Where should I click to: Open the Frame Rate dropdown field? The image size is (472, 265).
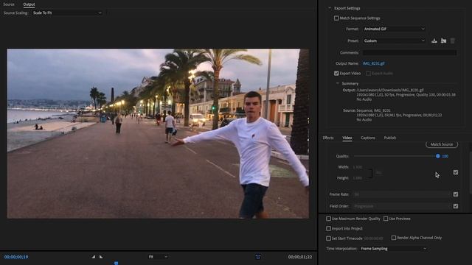pyautogui.click(x=402, y=194)
